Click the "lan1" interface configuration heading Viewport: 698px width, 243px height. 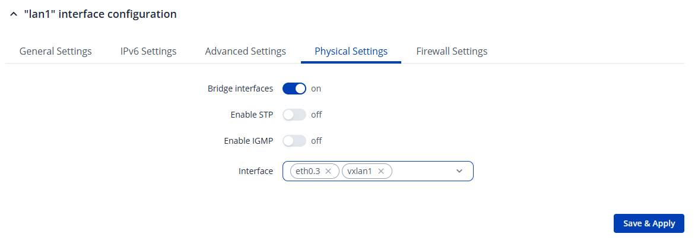click(100, 14)
